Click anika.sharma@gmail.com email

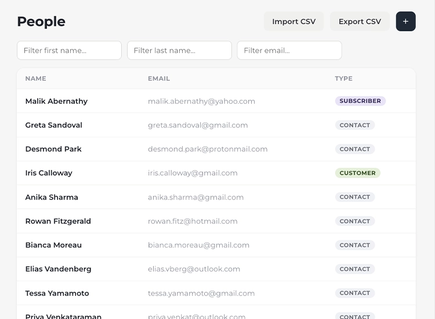pos(196,197)
